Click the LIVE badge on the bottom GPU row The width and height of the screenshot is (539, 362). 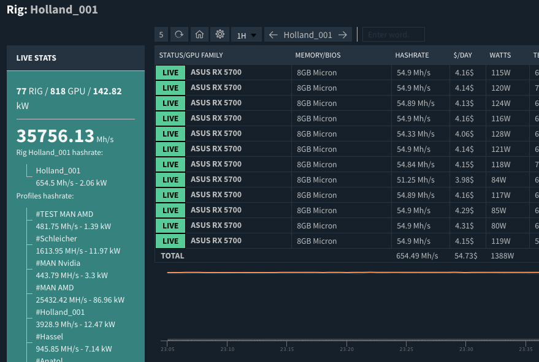[x=170, y=241]
